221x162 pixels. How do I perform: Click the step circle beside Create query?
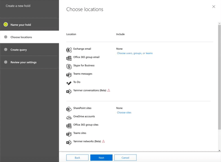click(x=6, y=49)
